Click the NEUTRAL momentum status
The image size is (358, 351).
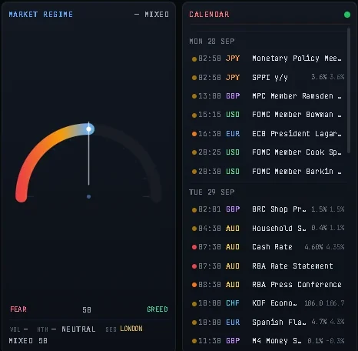pyautogui.click(x=78, y=329)
